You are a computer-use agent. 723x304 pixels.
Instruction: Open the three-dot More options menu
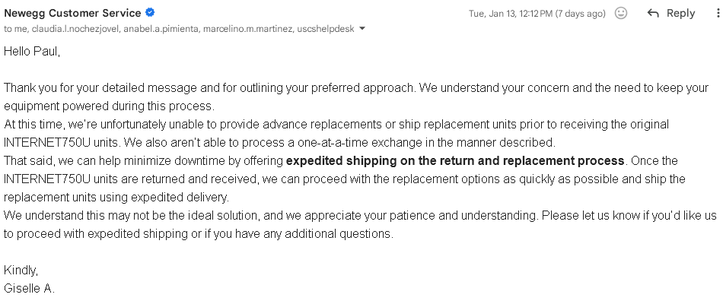[x=716, y=13]
